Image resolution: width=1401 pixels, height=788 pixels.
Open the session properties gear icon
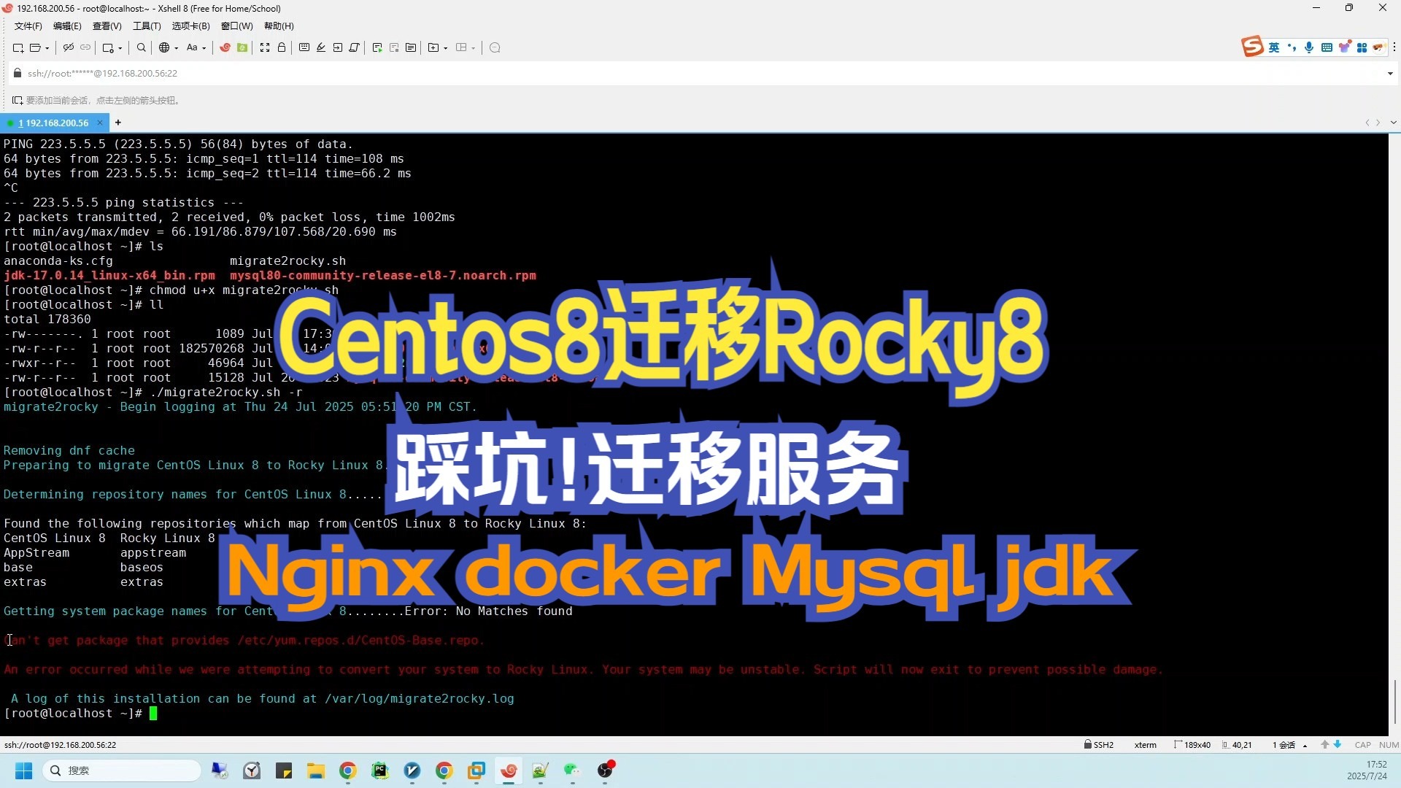pos(108,48)
